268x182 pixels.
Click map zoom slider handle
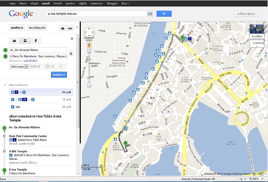[89, 58]
